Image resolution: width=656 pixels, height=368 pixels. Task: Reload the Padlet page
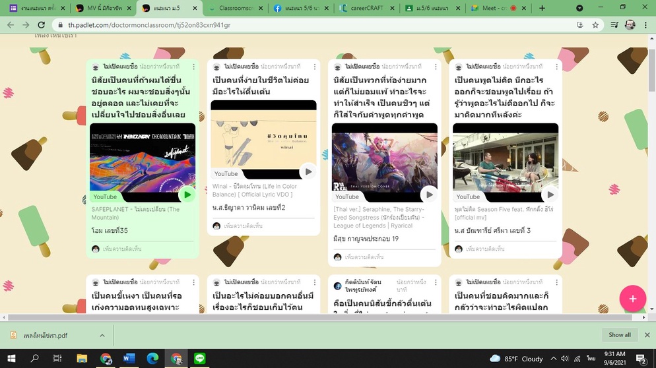click(x=42, y=25)
